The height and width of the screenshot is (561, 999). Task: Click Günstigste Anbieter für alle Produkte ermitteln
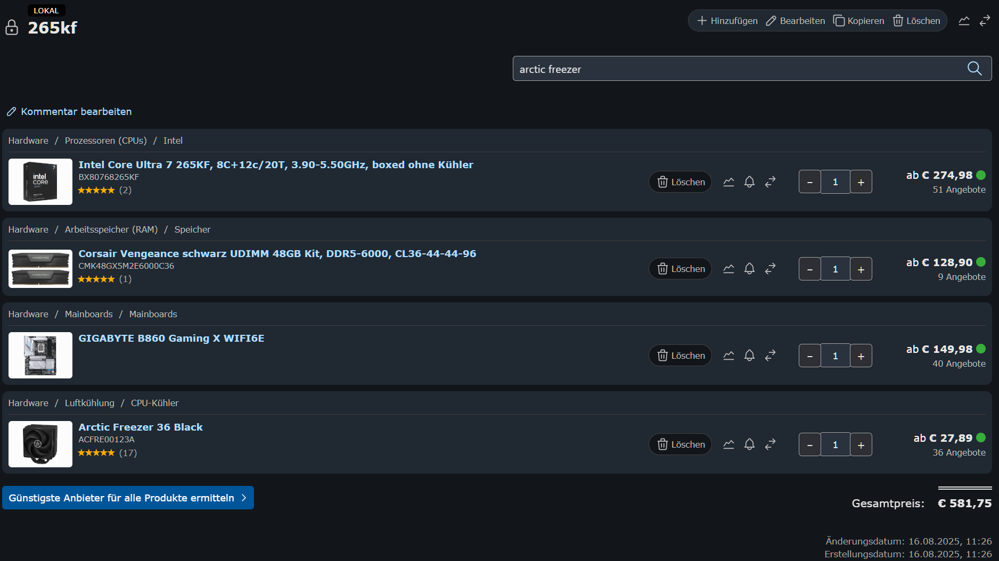point(128,498)
